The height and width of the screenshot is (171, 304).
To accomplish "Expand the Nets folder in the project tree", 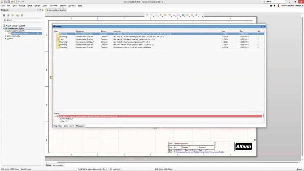I will tap(5, 39).
